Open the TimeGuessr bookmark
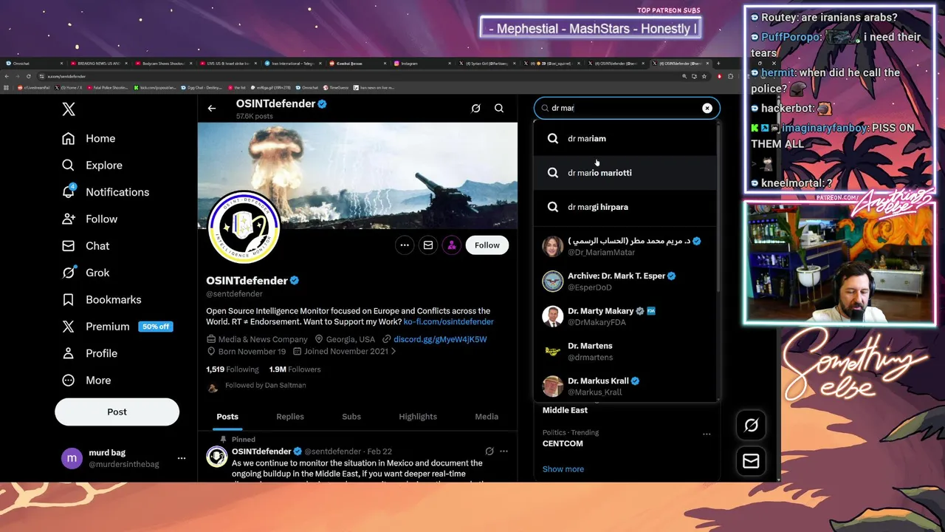The image size is (945, 532). [335, 87]
